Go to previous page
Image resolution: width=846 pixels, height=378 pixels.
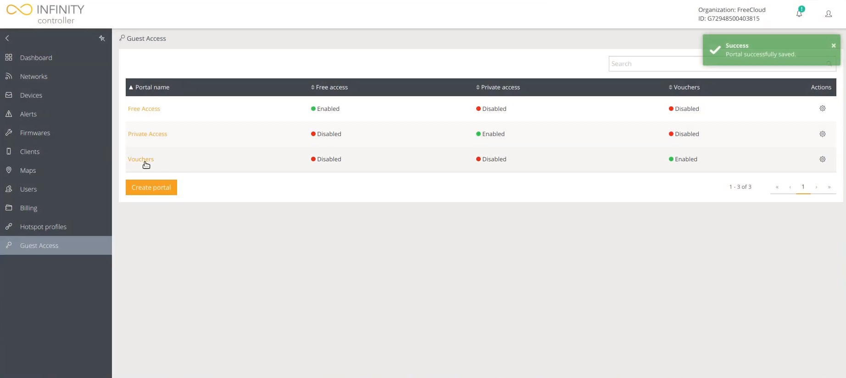click(x=790, y=187)
